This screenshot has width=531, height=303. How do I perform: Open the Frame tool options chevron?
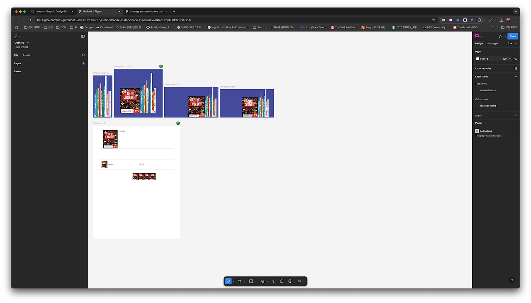click(x=245, y=281)
